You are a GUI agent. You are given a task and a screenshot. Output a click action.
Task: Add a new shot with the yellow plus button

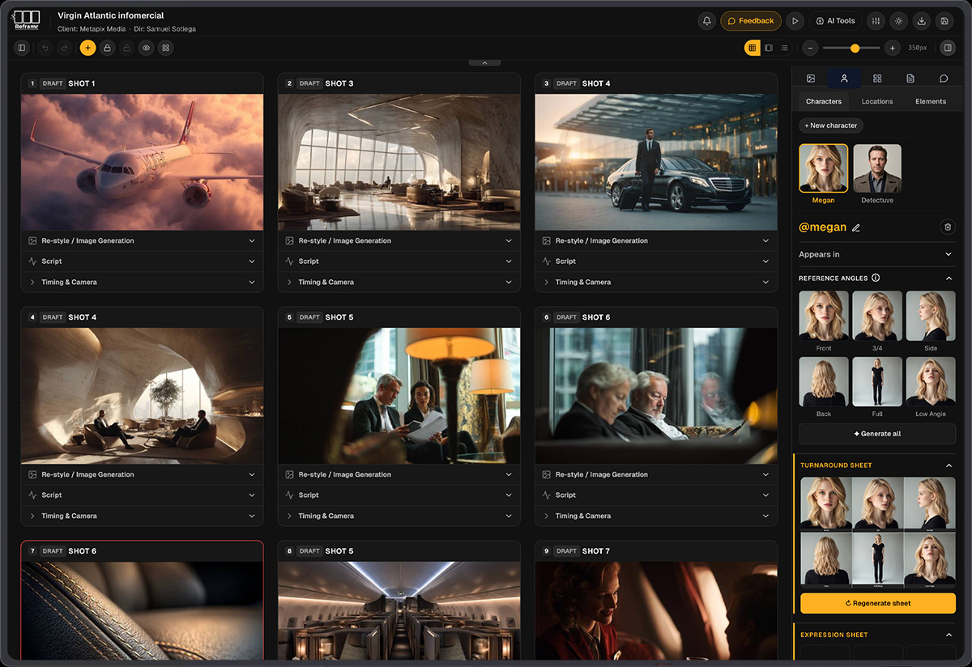coord(87,48)
